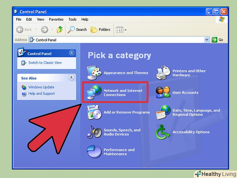Viewport: 237px width, 178px height.
Task: Open the Windows Update link
Action: pos(41,87)
